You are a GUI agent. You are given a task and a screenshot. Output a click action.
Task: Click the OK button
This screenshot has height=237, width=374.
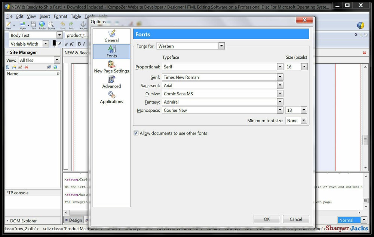click(267, 219)
